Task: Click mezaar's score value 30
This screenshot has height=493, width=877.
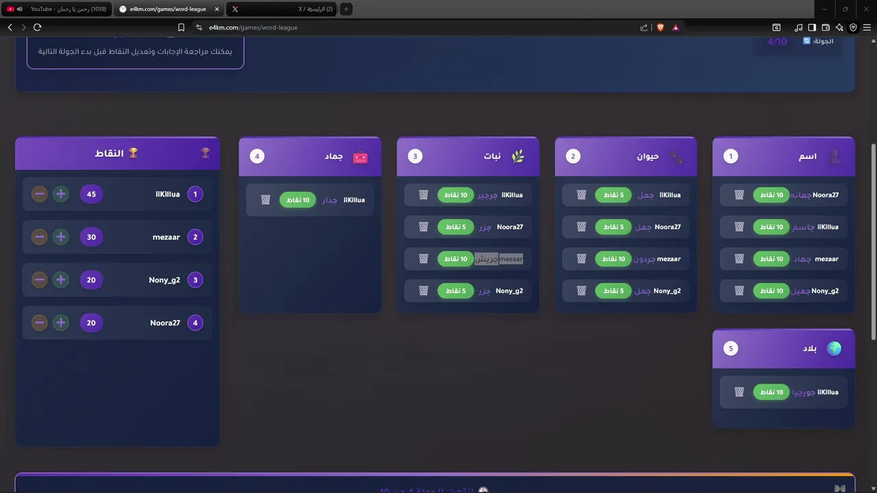Action: tap(91, 237)
